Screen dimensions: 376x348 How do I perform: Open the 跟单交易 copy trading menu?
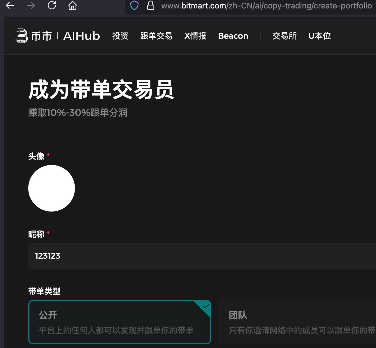coord(156,36)
